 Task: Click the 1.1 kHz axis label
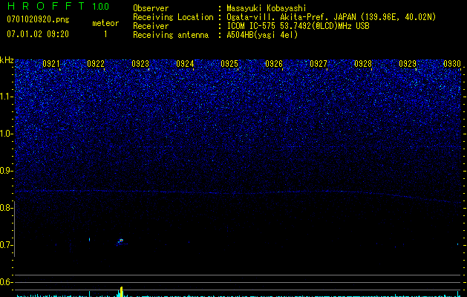pos(7,97)
